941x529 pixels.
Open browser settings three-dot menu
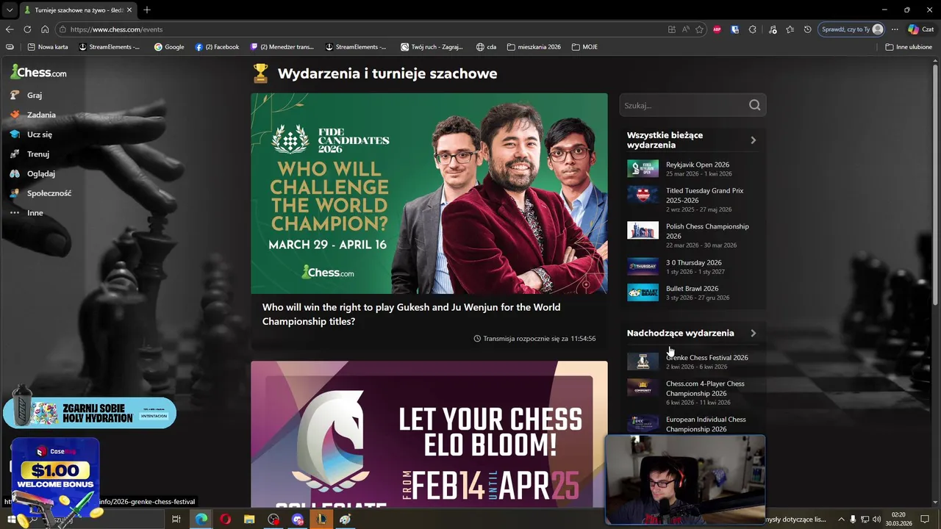tap(895, 29)
